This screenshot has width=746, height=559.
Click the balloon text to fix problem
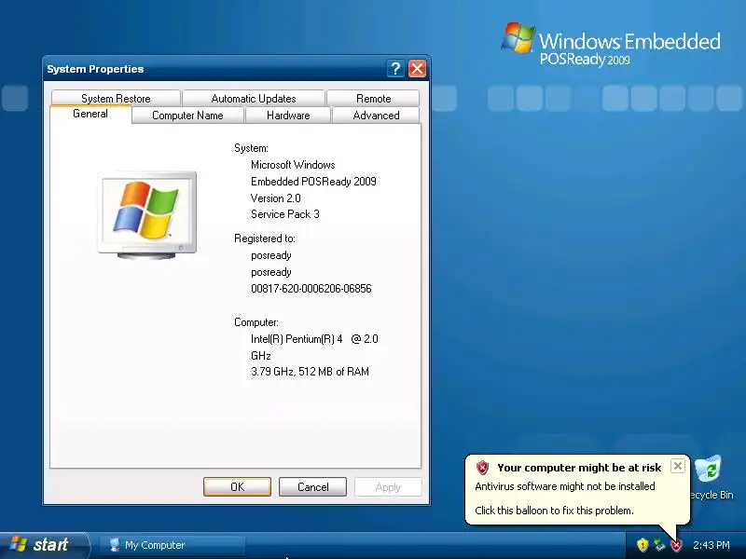(x=554, y=511)
